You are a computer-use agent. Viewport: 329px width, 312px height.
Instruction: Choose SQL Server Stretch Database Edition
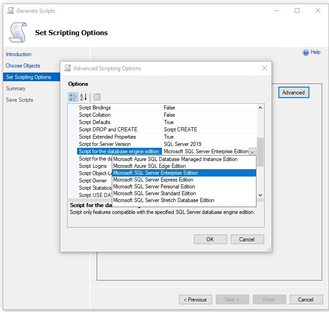click(163, 200)
